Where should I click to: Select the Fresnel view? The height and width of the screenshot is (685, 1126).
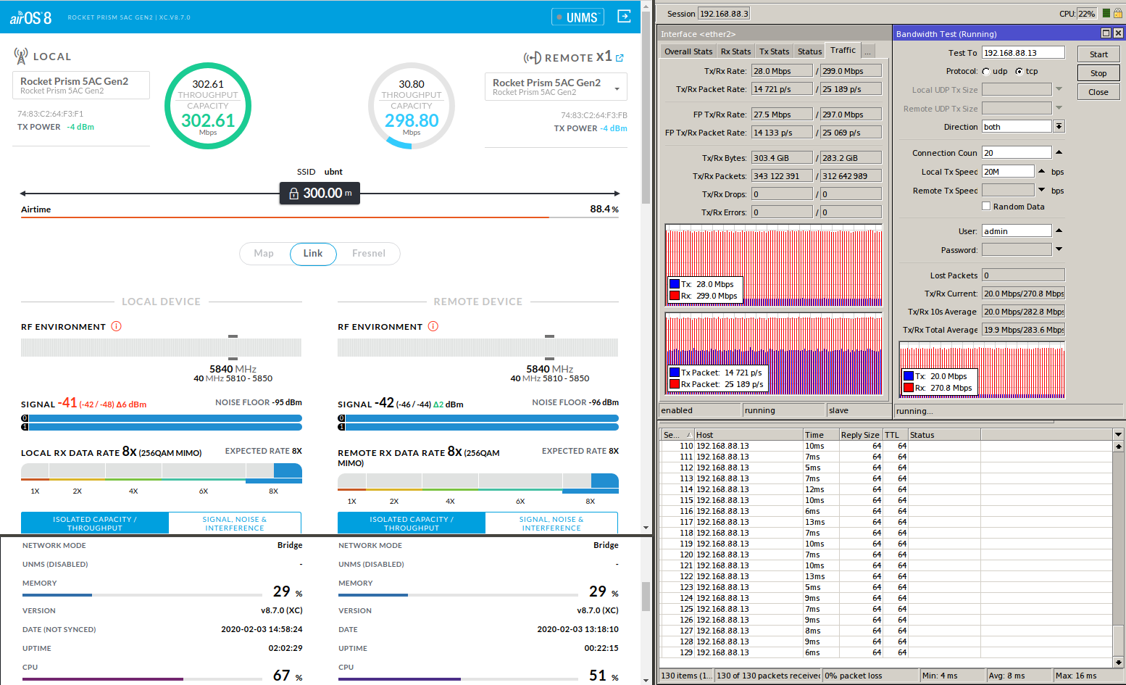click(369, 254)
